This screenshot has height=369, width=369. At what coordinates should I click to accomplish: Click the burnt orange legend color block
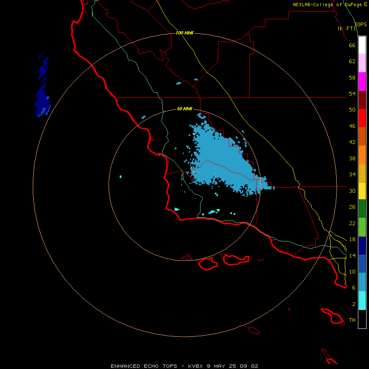[x=362, y=136]
